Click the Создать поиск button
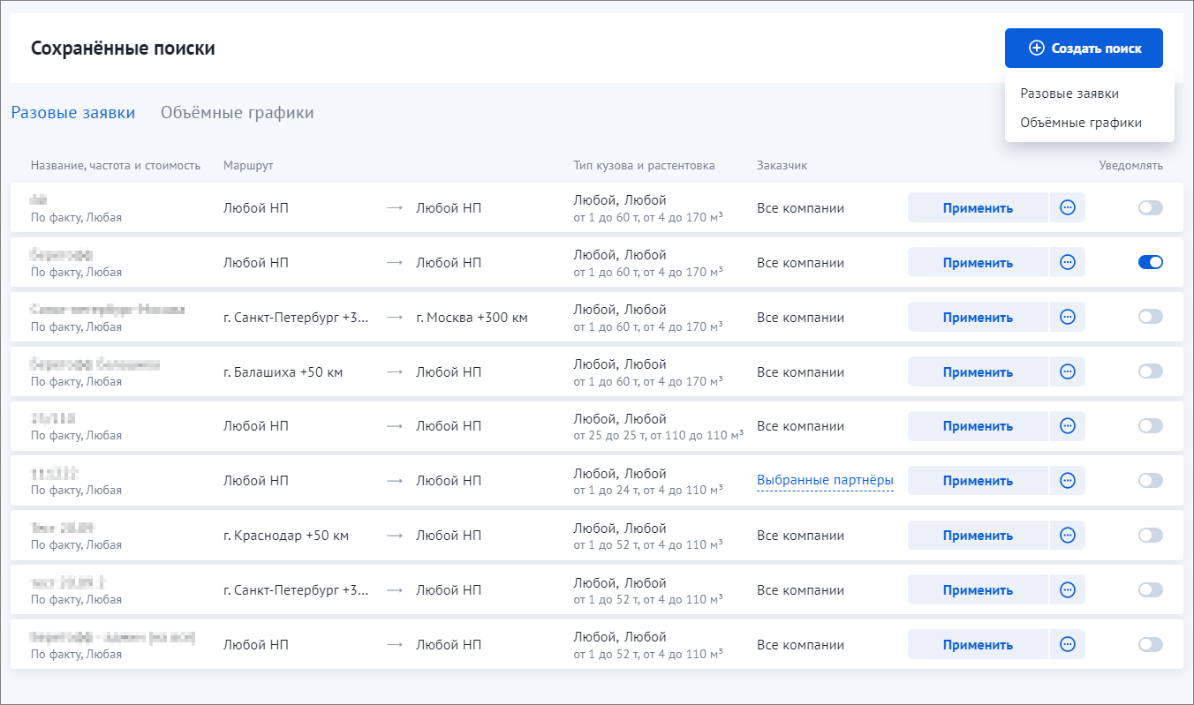1194x705 pixels. 1084,49
